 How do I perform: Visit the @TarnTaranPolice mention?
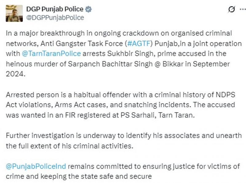[52, 53]
